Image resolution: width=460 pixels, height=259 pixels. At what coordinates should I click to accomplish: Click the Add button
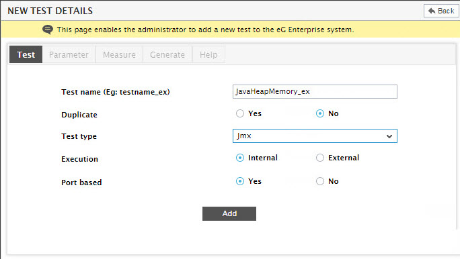(x=229, y=213)
